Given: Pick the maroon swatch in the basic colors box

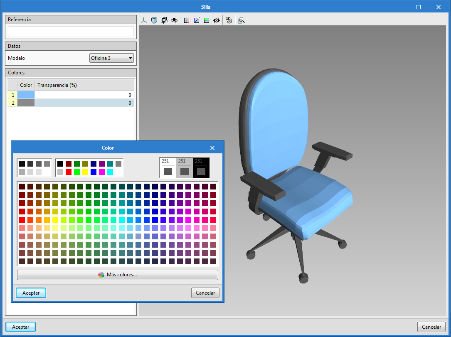Looking at the screenshot, I should (x=69, y=164).
